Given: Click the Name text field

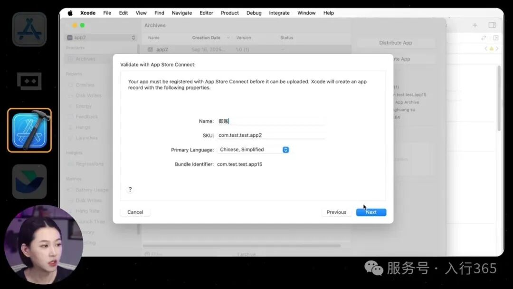Looking at the screenshot, I should point(271,121).
